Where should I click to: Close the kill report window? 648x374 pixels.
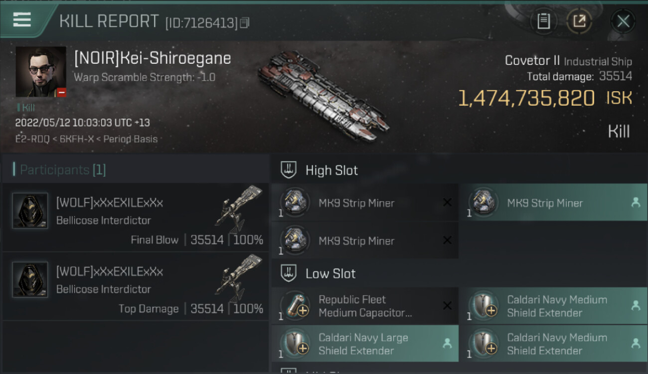coord(623,21)
